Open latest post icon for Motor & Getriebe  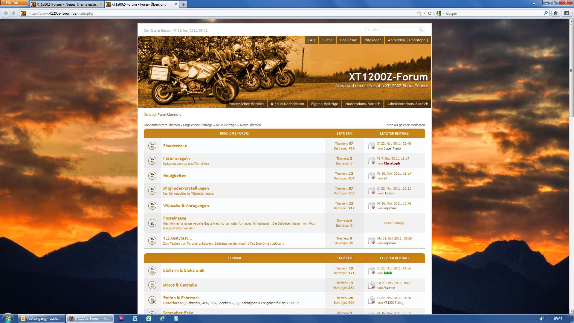click(x=371, y=285)
